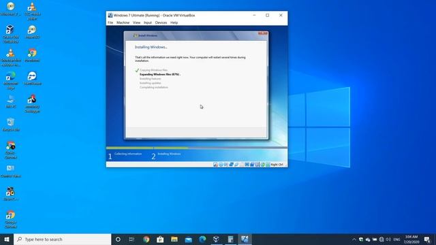Click the 'Installing Windows' stage 2 label
The height and width of the screenshot is (245, 436).
[x=169, y=154]
